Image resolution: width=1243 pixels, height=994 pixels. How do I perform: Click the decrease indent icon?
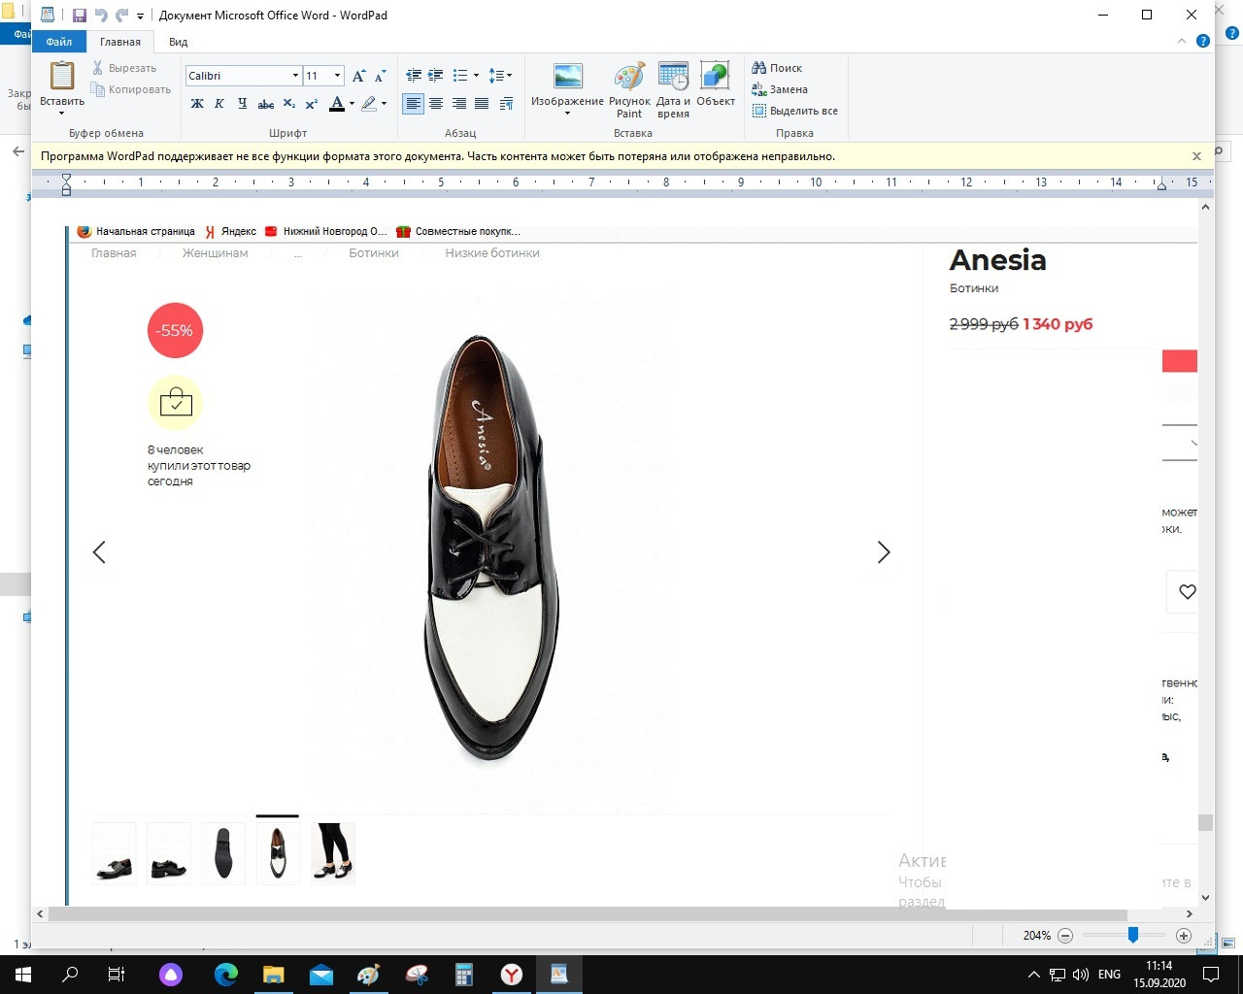414,75
